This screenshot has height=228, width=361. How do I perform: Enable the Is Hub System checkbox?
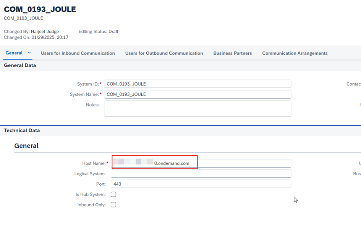coord(113,194)
